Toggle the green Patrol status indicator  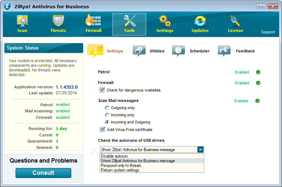(258, 72)
